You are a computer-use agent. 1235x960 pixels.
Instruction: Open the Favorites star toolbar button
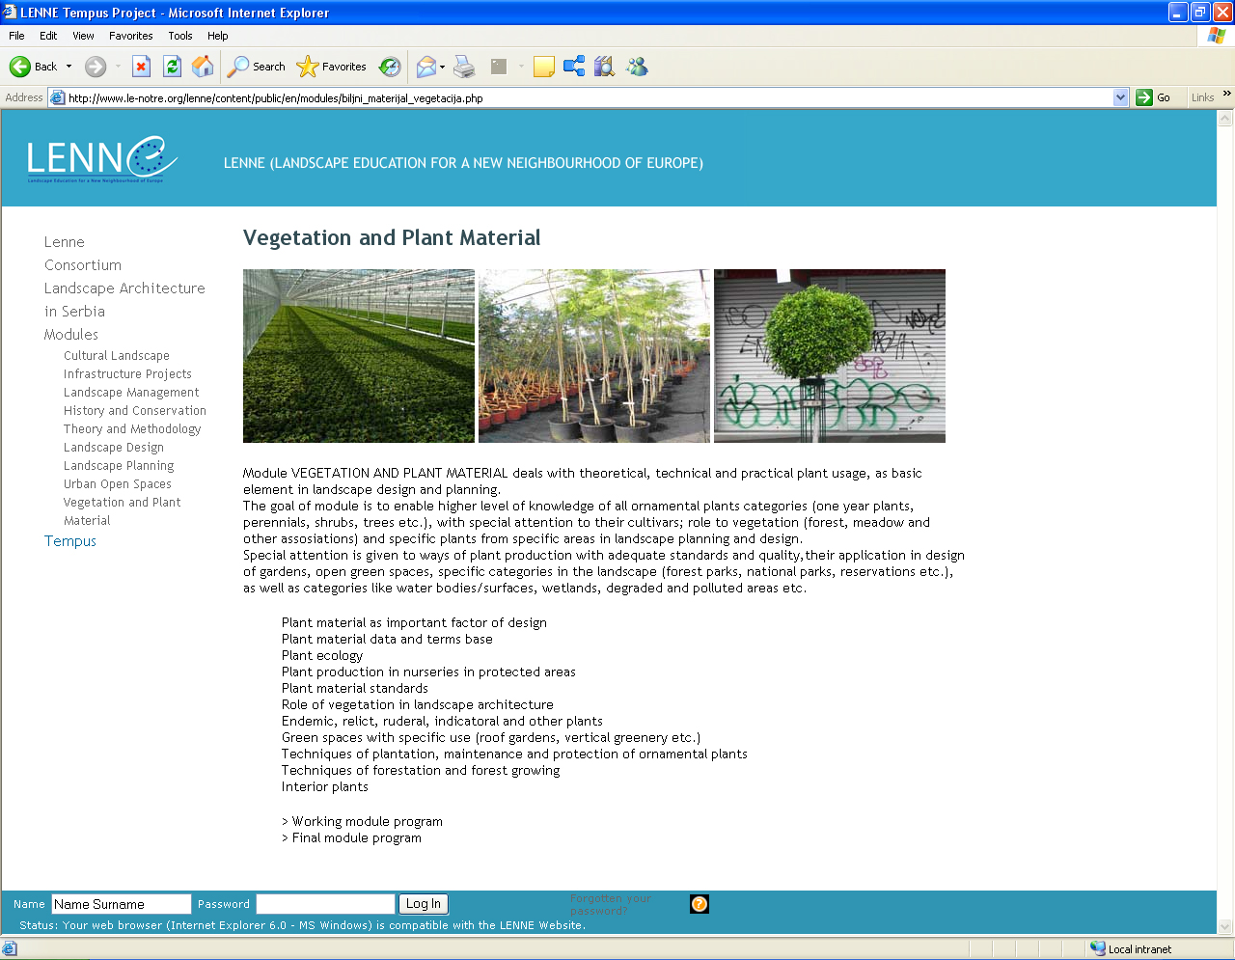(332, 67)
